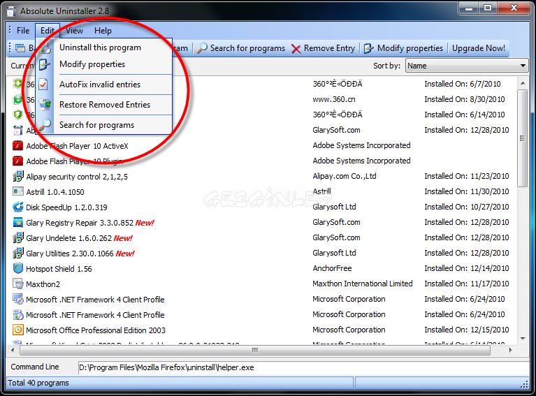Click publisher AnchorFree text
Screen dimensions: 536x396
(332, 268)
